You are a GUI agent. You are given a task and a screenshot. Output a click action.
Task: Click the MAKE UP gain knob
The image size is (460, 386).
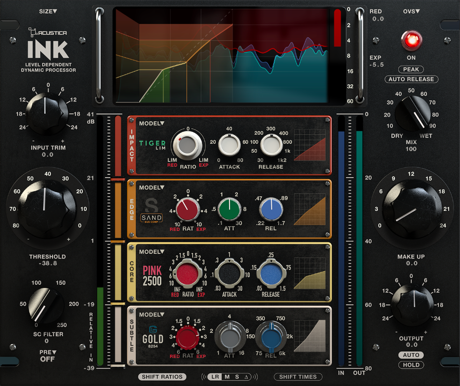click(412, 209)
